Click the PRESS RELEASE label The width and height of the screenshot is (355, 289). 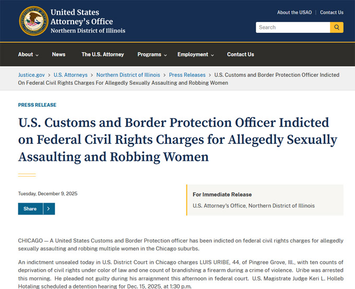point(37,105)
